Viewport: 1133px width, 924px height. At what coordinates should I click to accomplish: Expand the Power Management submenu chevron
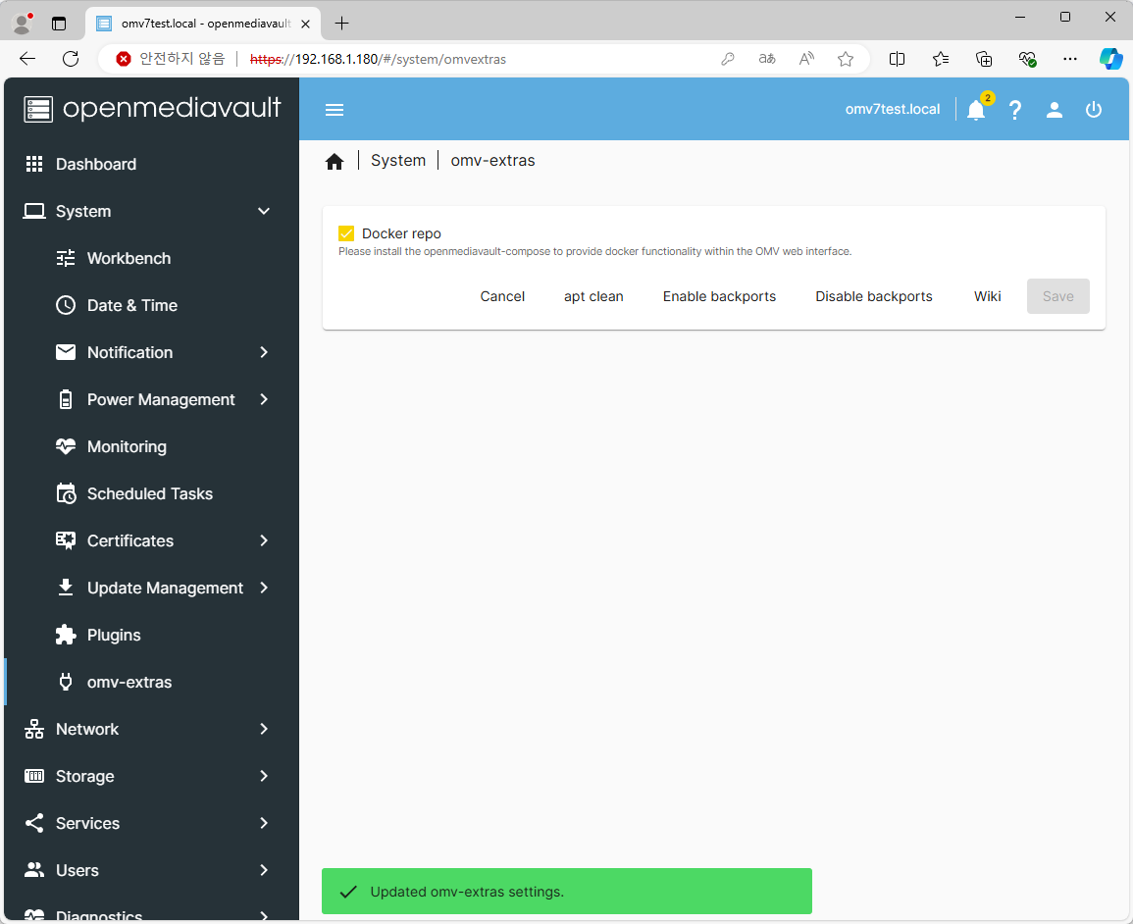pos(264,399)
